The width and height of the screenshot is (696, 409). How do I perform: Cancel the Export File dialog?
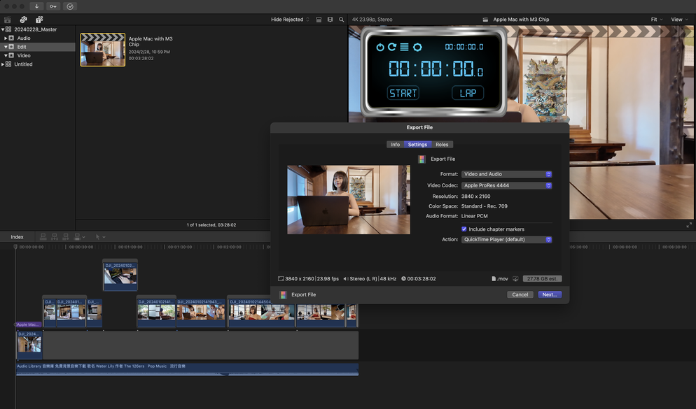pyautogui.click(x=520, y=294)
